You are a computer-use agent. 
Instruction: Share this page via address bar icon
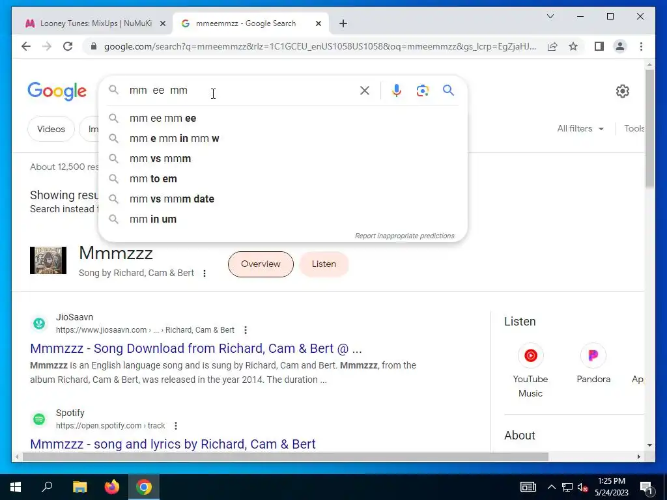[552, 46]
